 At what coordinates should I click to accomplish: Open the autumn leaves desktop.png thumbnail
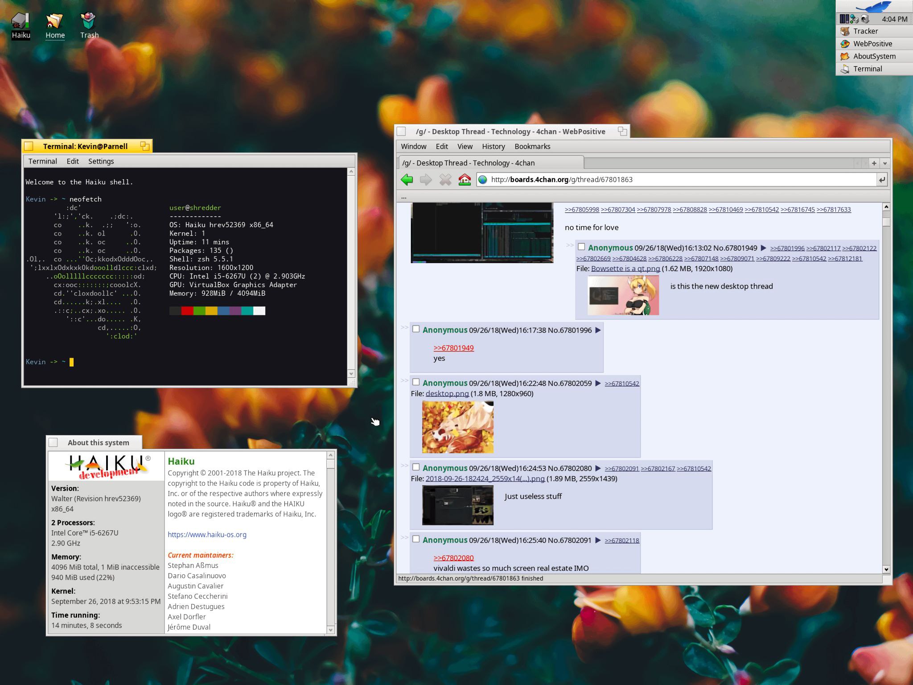coord(458,427)
